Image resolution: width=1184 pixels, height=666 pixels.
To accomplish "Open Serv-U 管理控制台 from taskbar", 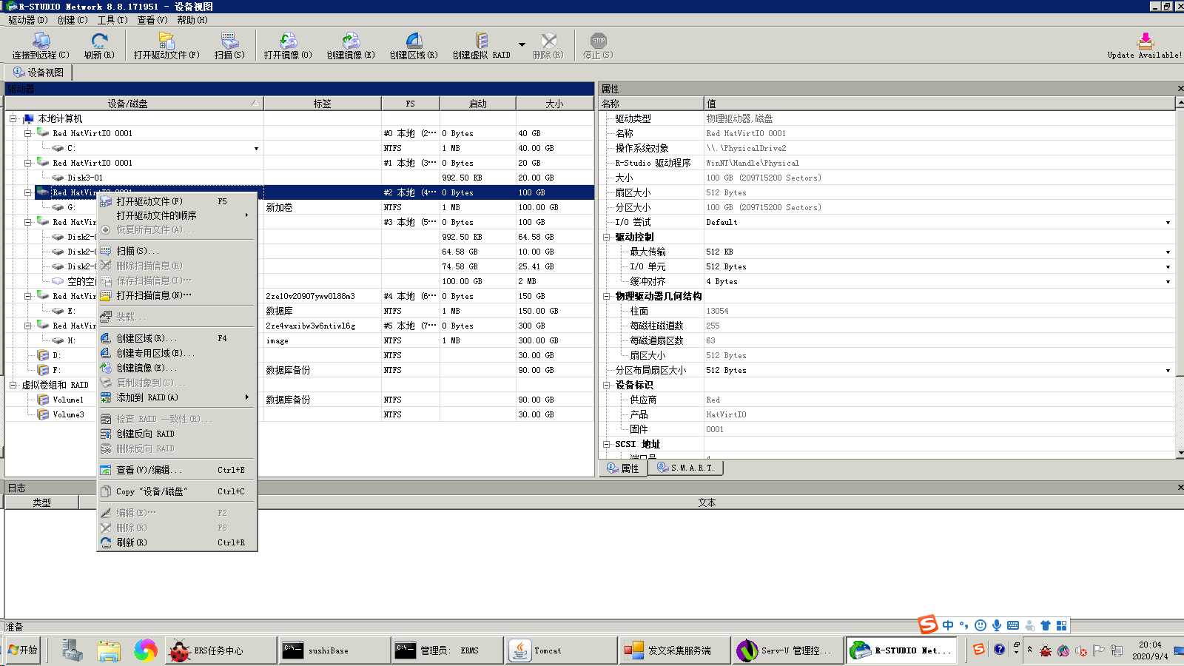I will [789, 650].
